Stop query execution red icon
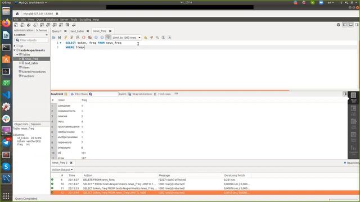The width and height of the screenshot is (360, 202). click(84, 38)
